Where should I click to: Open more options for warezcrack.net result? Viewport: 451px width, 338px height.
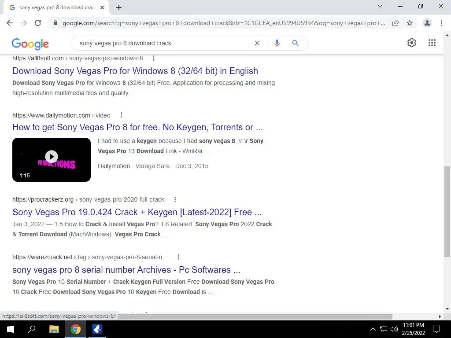point(178,257)
